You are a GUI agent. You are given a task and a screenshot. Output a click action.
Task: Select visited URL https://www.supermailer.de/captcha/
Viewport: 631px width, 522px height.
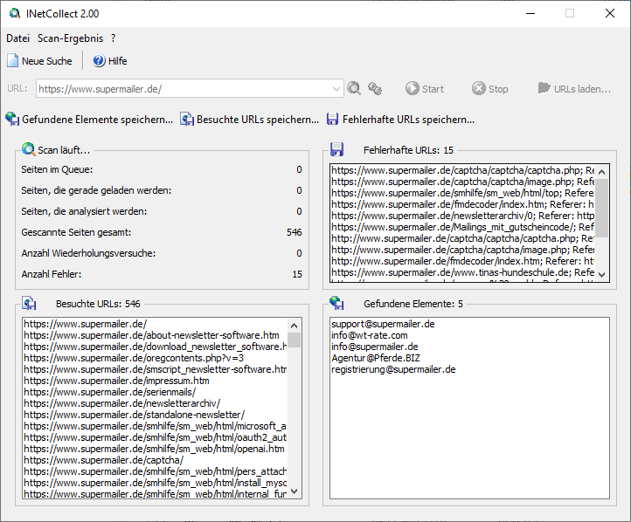coord(103,460)
